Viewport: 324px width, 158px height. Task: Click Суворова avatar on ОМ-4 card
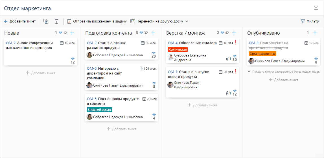(170, 57)
